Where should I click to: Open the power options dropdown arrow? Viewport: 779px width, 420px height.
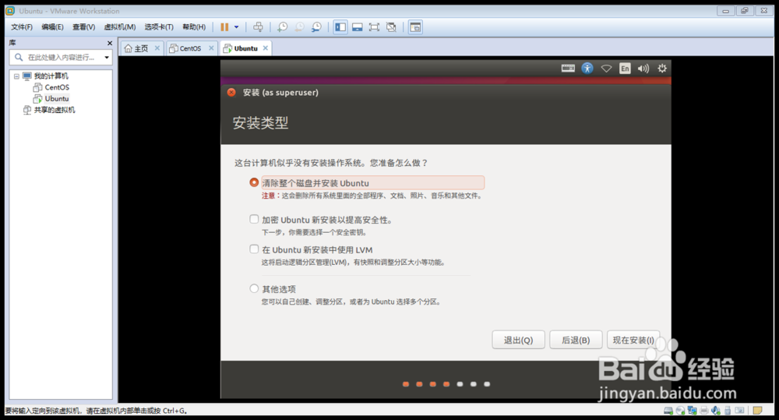(237, 26)
